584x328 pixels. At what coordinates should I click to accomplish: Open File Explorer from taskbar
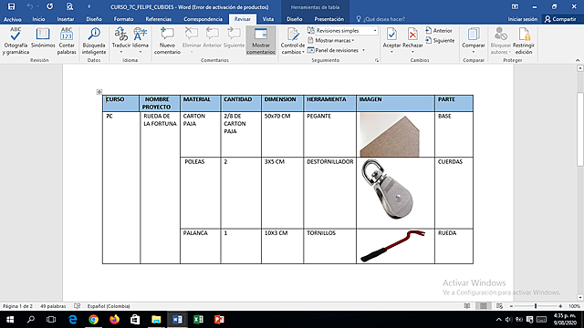point(156,320)
